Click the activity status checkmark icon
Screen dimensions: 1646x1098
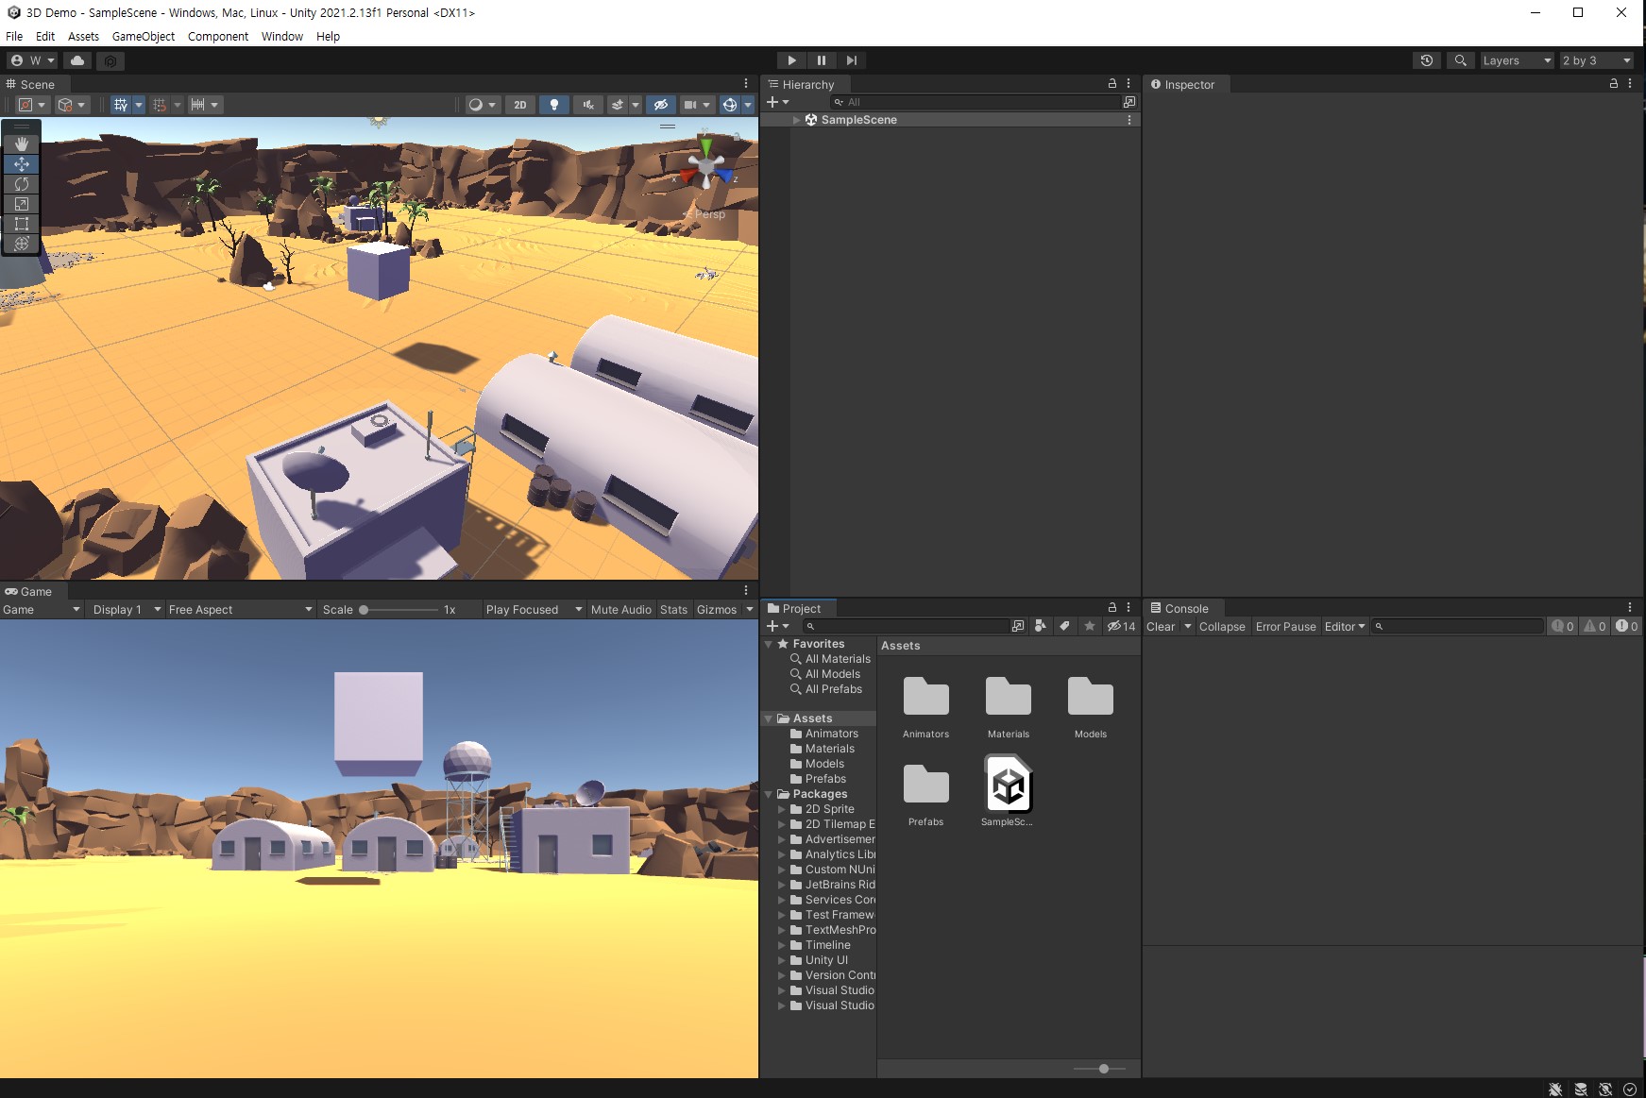click(1630, 1089)
